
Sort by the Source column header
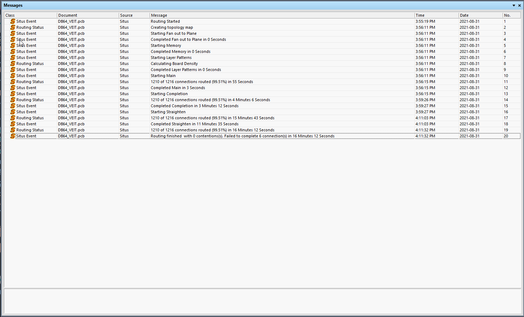pyautogui.click(x=134, y=15)
